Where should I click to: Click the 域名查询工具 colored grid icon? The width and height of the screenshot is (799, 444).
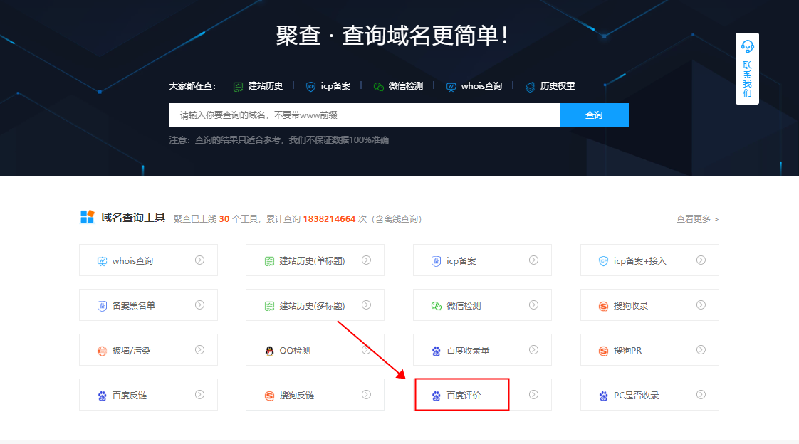88,218
